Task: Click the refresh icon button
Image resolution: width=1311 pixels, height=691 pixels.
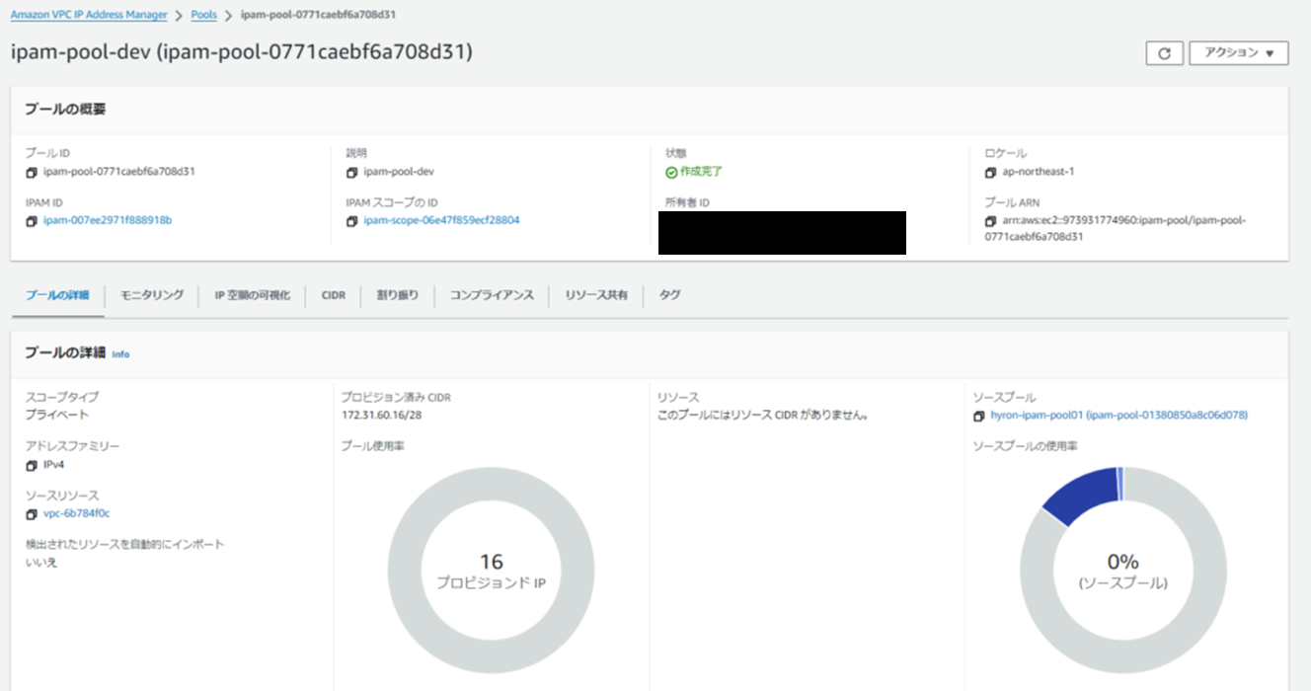Action: click(1164, 53)
